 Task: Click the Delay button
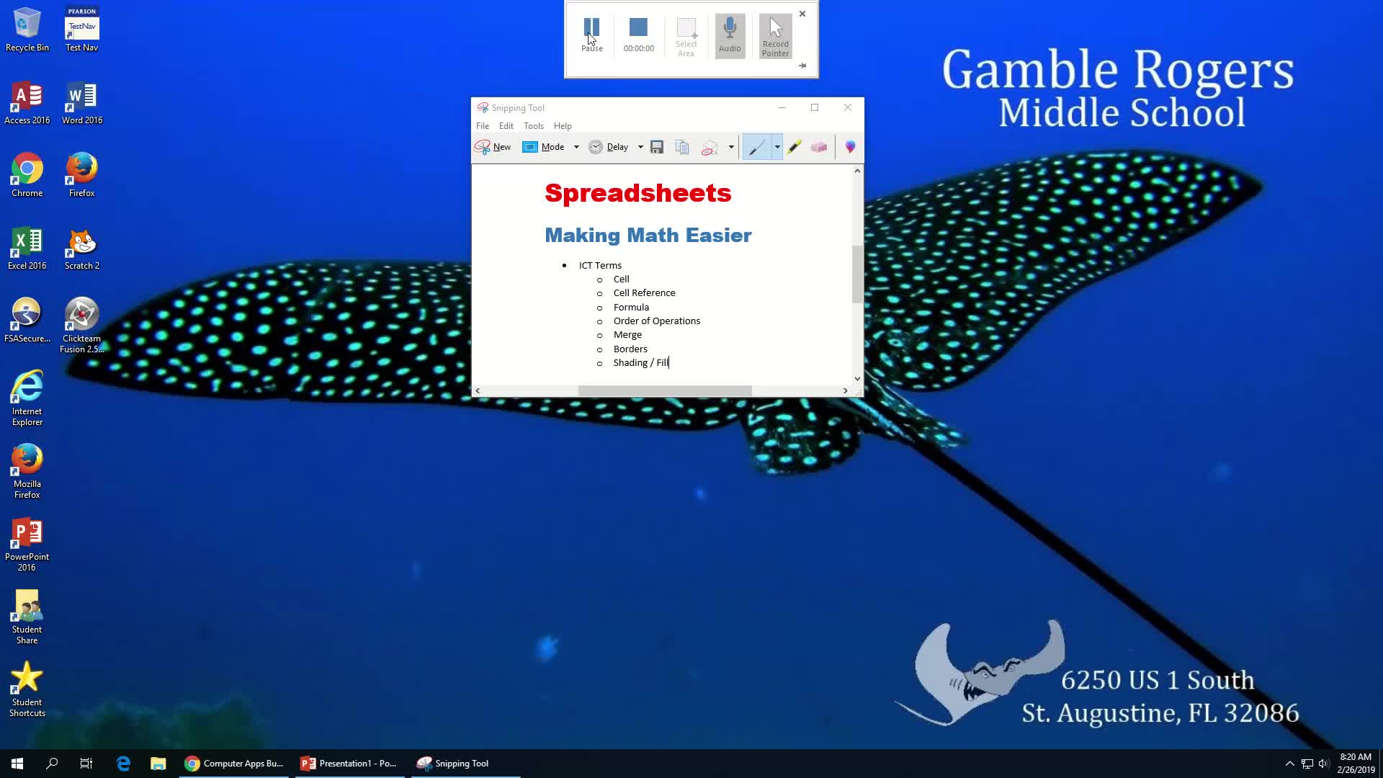[609, 147]
